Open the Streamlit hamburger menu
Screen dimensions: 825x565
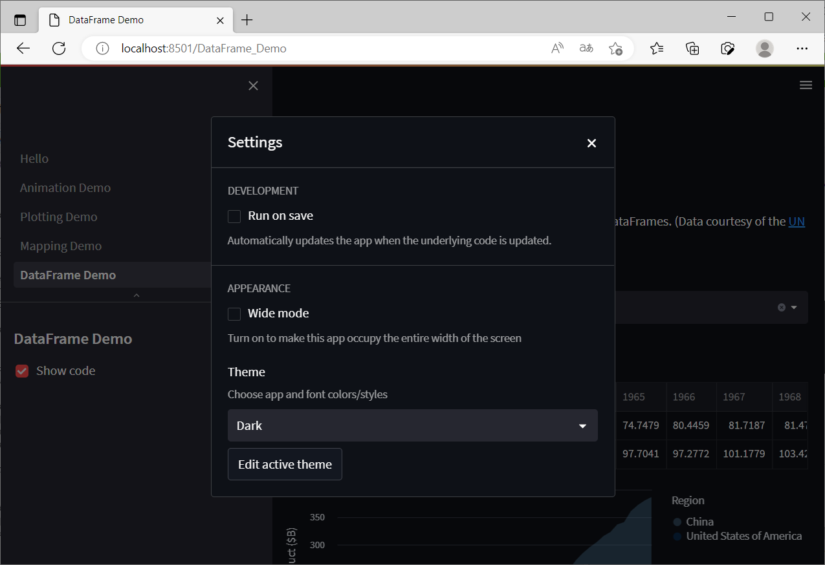pyautogui.click(x=806, y=85)
